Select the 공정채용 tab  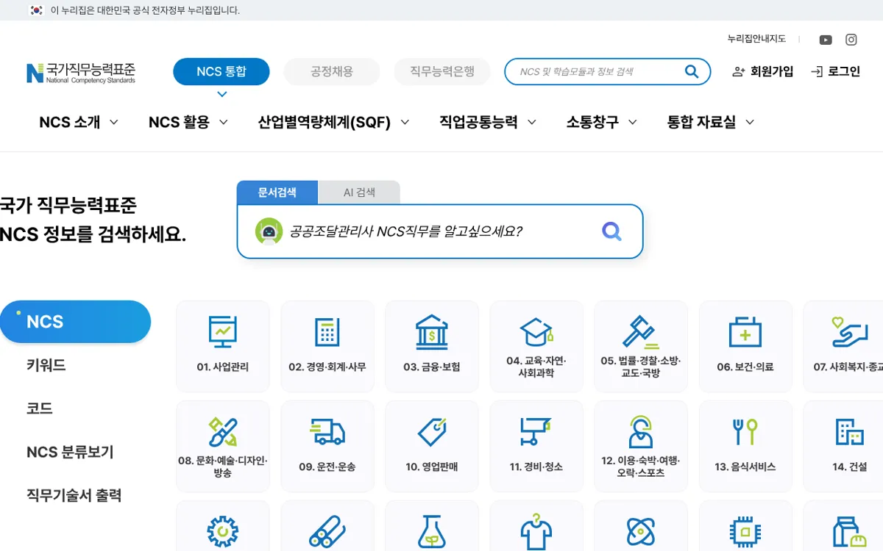coord(332,71)
